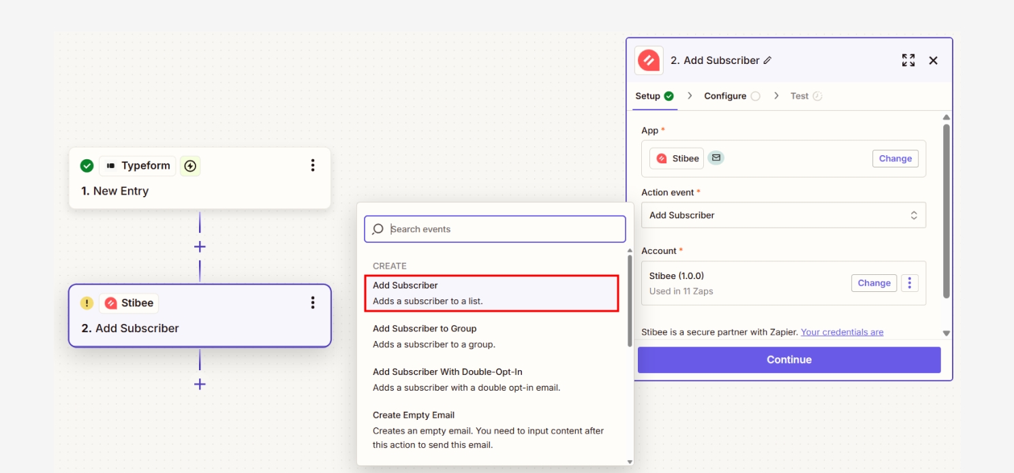1014x473 pixels.
Task: Click the search magnifier icon in events list
Action: [x=378, y=229]
